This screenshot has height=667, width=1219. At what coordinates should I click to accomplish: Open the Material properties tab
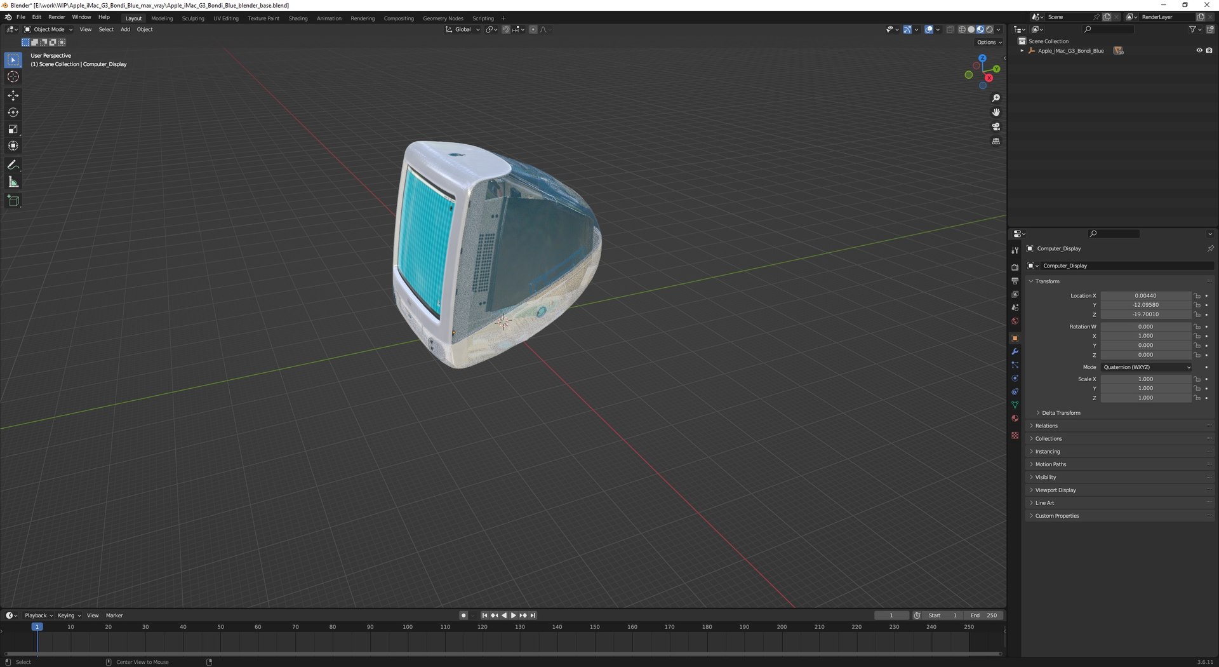click(1015, 418)
